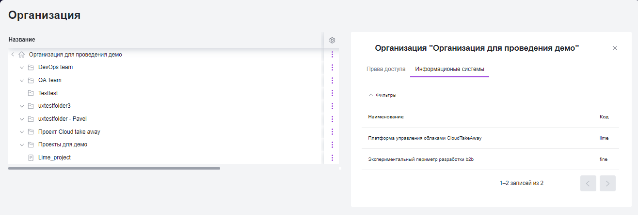The image size is (638, 215).
Task: Collapse the root organization tree node
Action: [x=13, y=55]
